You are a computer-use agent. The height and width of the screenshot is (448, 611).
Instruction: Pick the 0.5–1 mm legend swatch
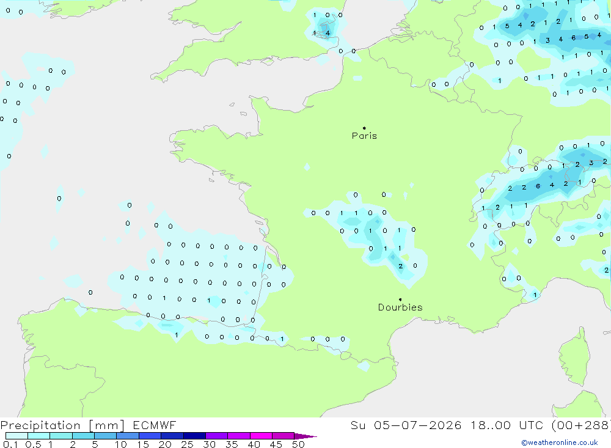tap(39, 436)
